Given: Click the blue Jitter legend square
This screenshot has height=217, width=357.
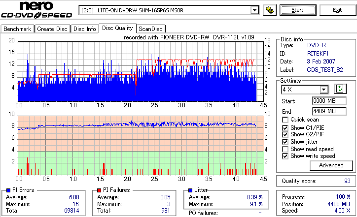Looking at the screenshot, I should (190, 190).
